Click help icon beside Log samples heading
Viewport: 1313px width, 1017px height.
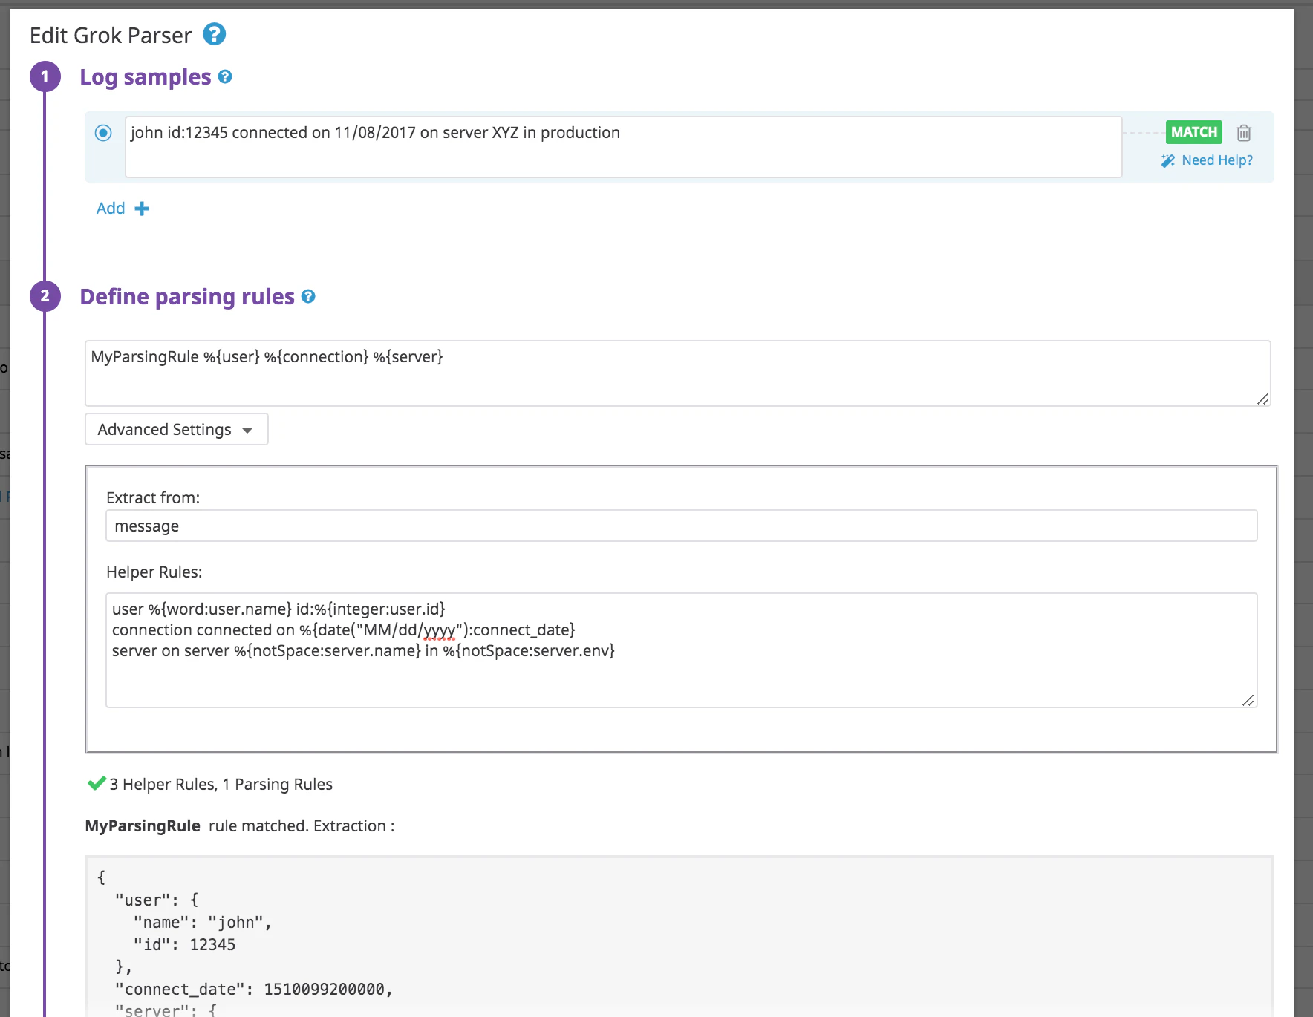click(225, 76)
